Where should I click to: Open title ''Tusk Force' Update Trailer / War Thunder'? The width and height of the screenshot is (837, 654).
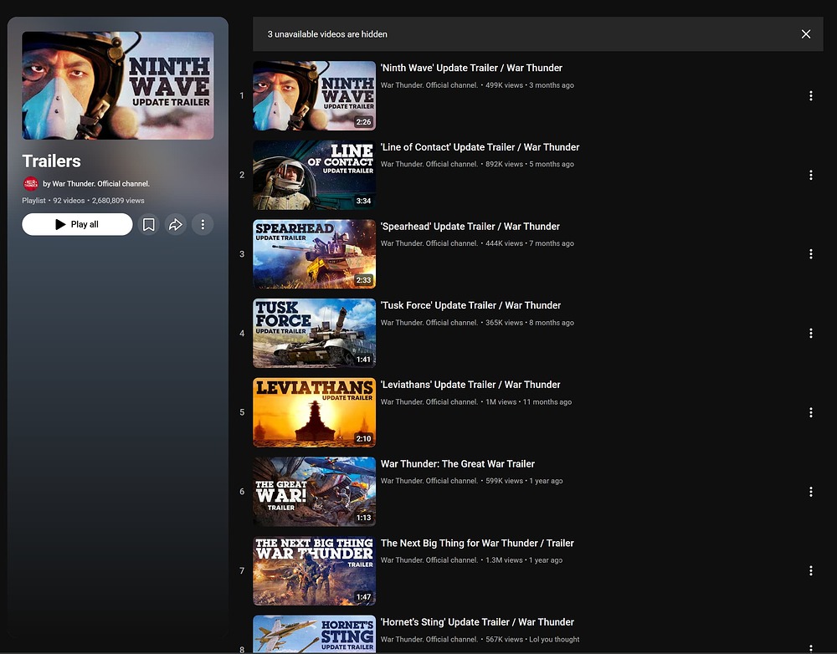tap(470, 305)
